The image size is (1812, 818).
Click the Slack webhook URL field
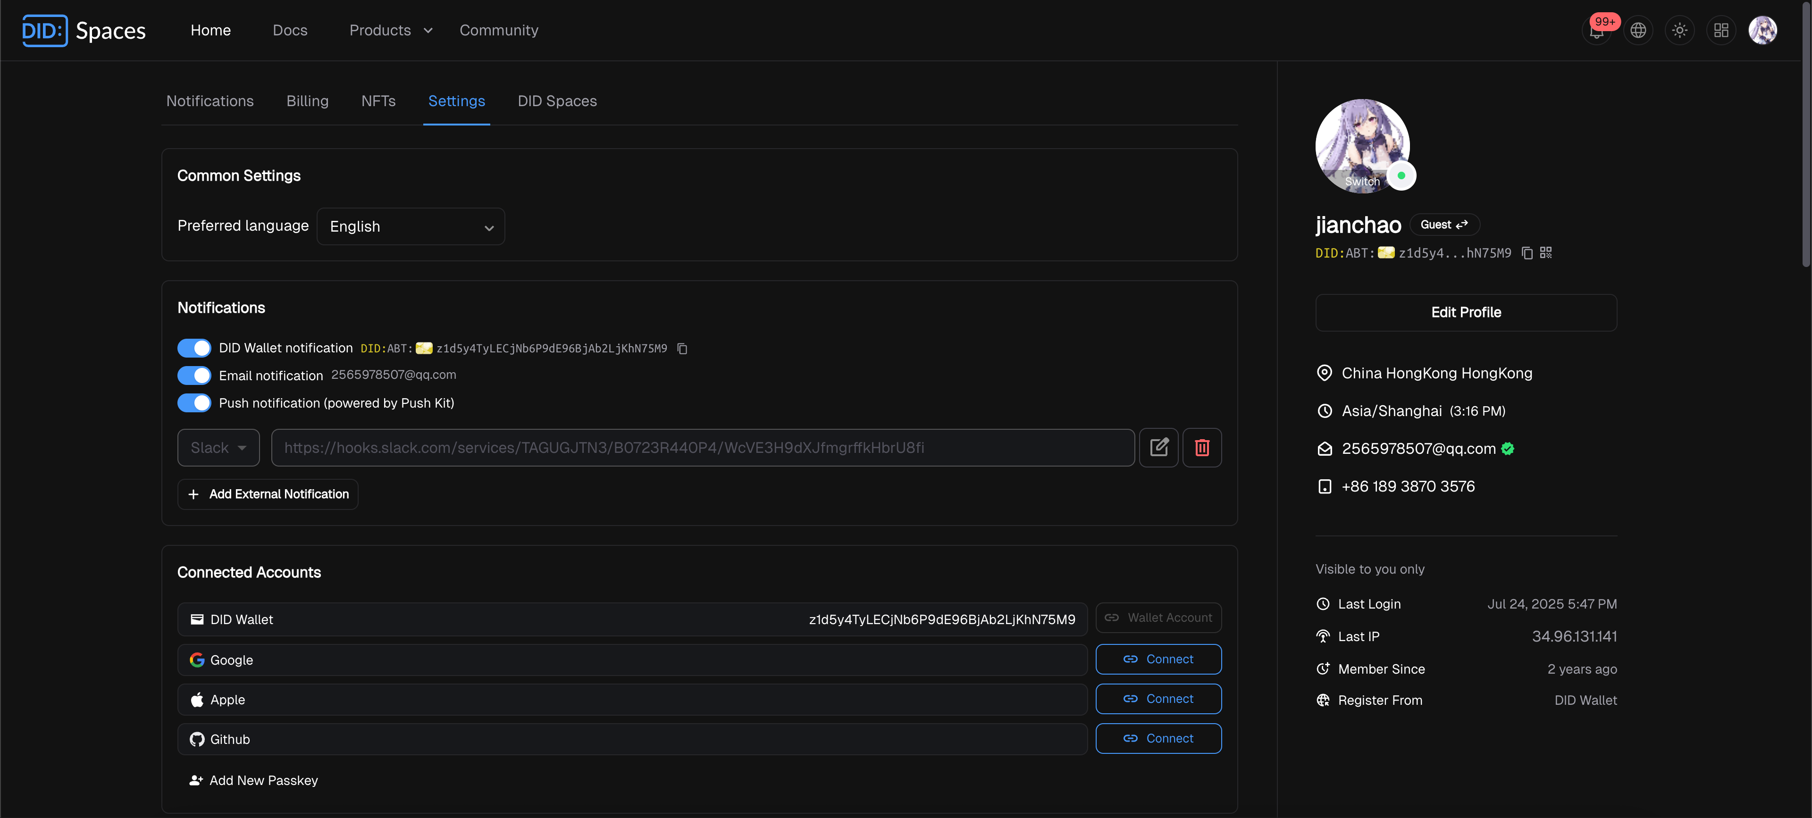click(703, 448)
